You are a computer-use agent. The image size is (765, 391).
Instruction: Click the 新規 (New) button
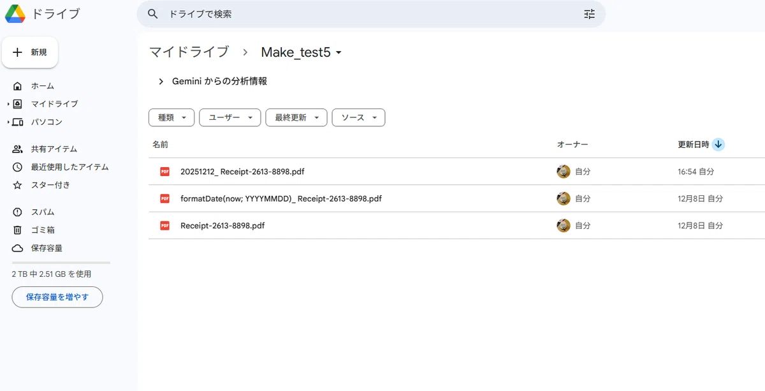[30, 52]
